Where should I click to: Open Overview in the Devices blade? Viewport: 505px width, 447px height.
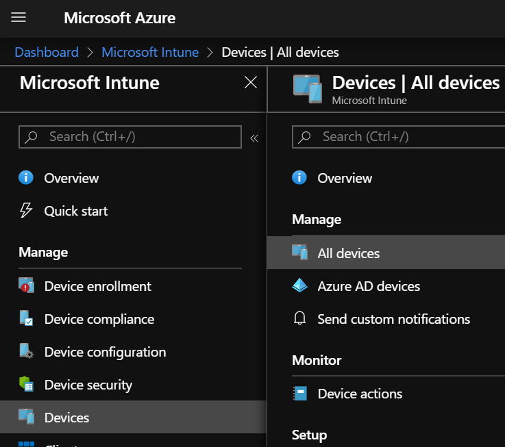(345, 178)
